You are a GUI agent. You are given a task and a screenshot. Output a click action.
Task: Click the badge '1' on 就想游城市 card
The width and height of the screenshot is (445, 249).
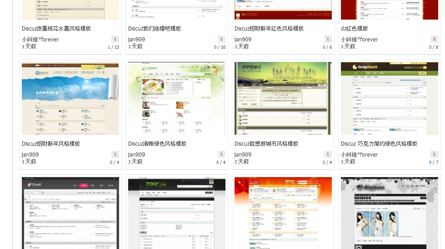[328, 154]
